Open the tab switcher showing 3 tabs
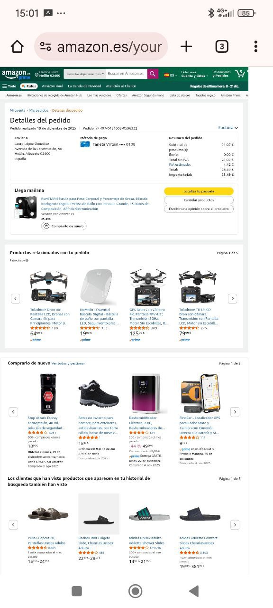Viewport: 273px width, 608px height. 221,46
